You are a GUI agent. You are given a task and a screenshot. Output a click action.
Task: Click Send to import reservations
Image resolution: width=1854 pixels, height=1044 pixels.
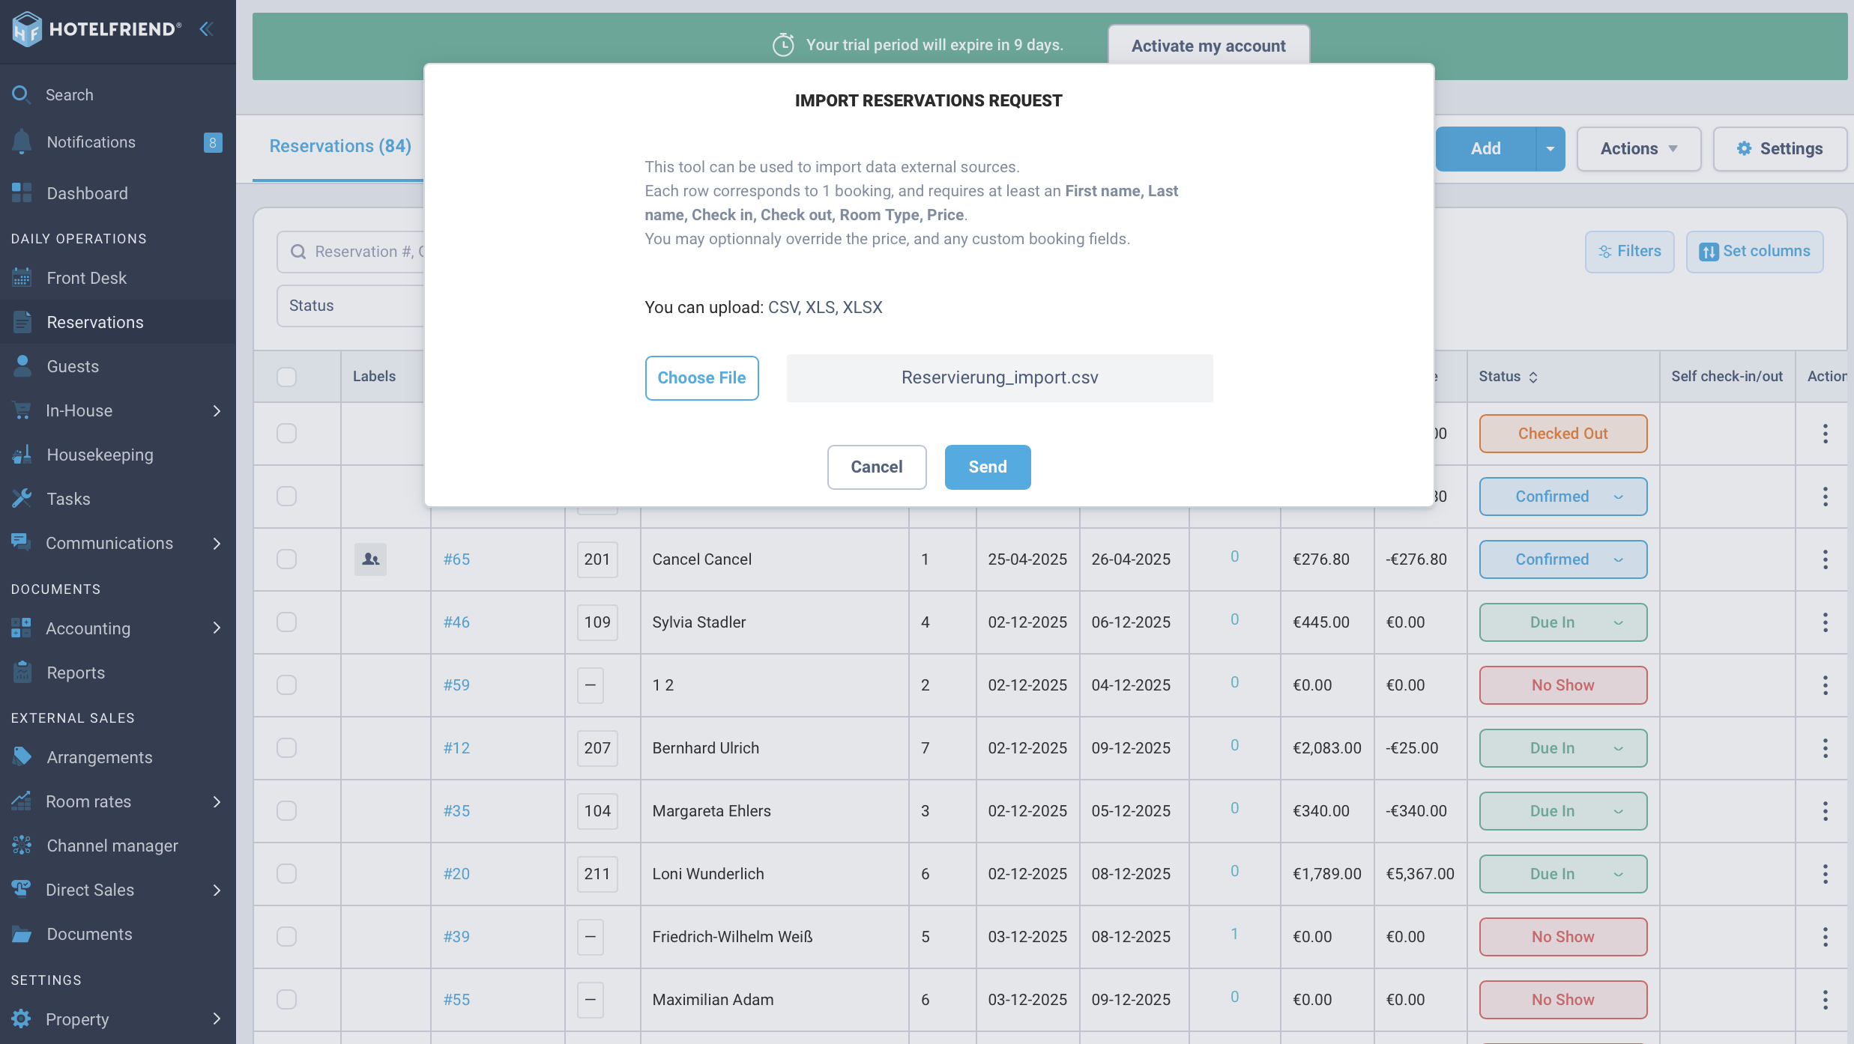coord(988,467)
